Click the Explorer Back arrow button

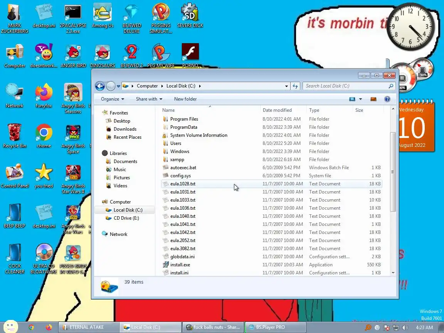tap(100, 86)
